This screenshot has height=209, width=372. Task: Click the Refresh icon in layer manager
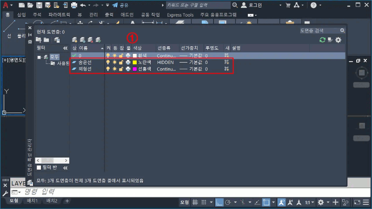(x=322, y=40)
